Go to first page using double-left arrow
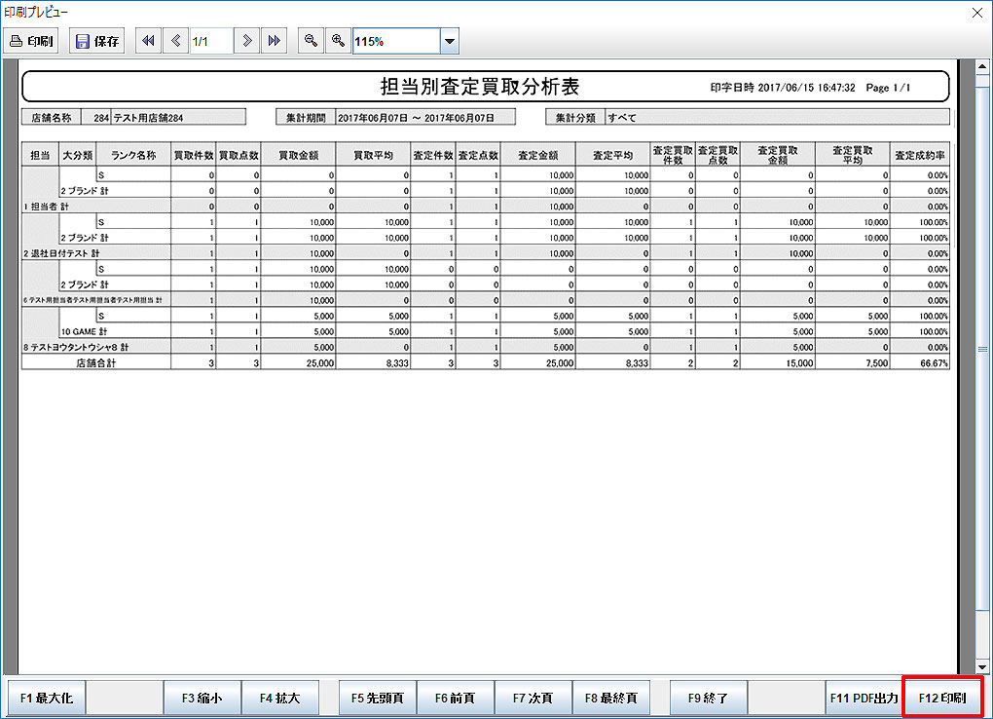The image size is (993, 719). 148,41
